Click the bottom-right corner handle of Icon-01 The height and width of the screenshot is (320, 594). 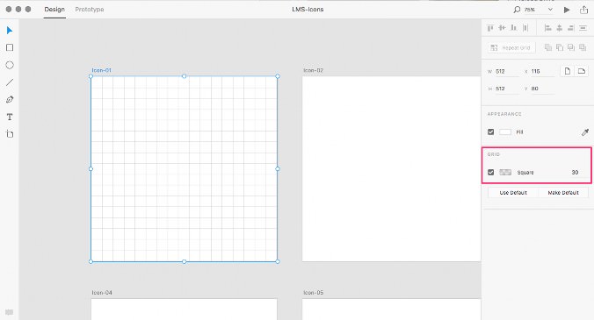click(x=278, y=261)
